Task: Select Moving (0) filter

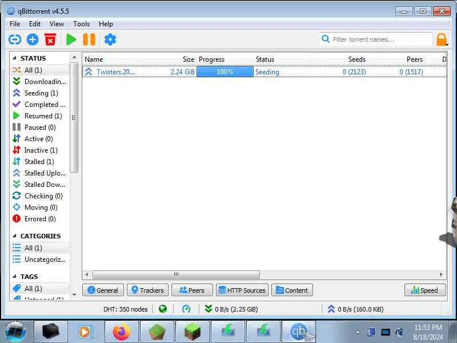Action: click(40, 208)
